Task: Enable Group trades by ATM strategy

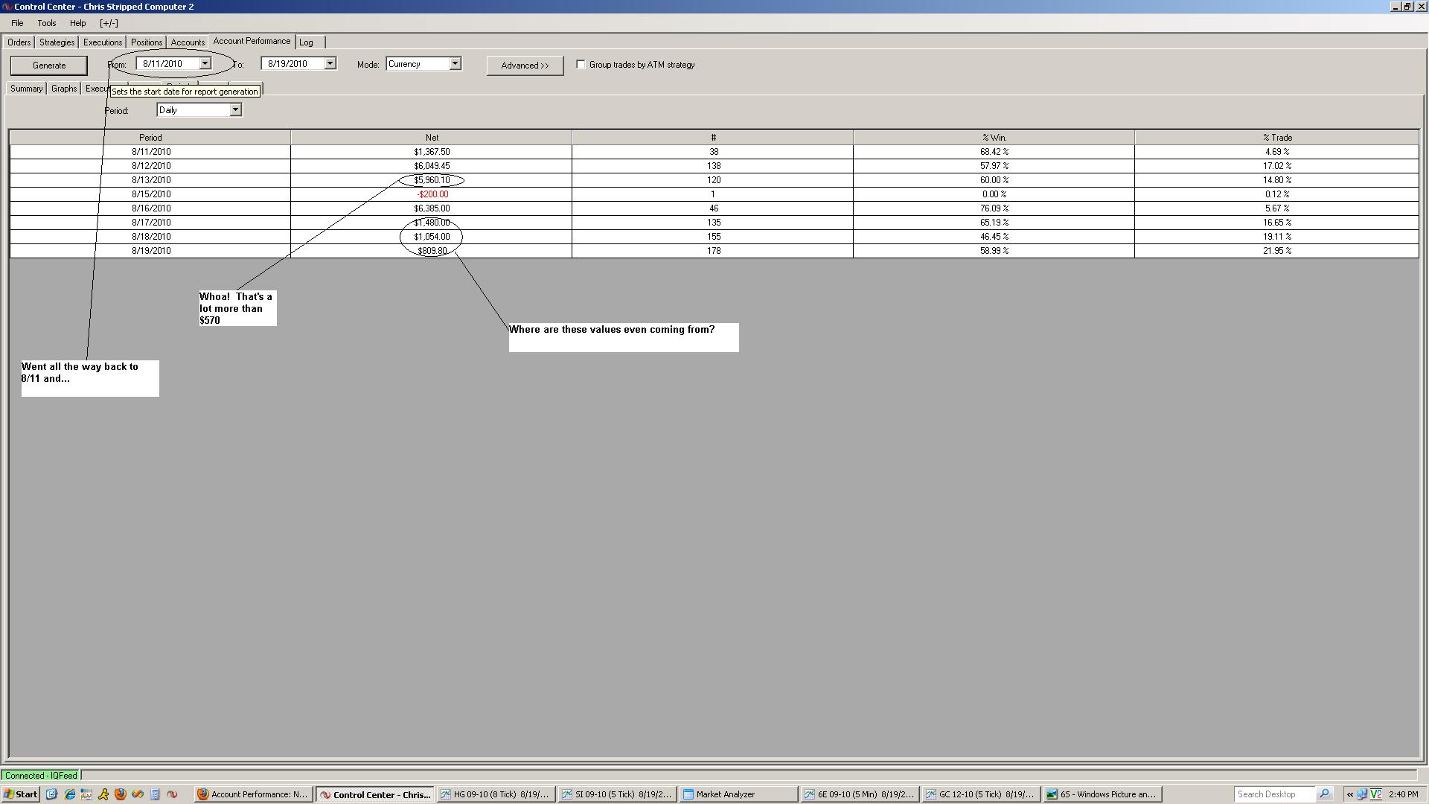Action: [x=581, y=65]
